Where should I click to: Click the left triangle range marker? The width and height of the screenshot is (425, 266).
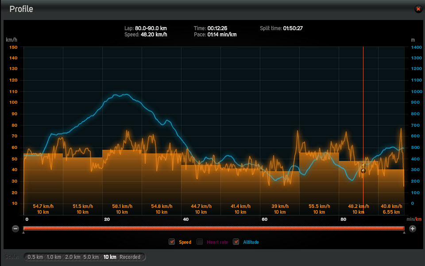pyautogui.click(x=23, y=233)
